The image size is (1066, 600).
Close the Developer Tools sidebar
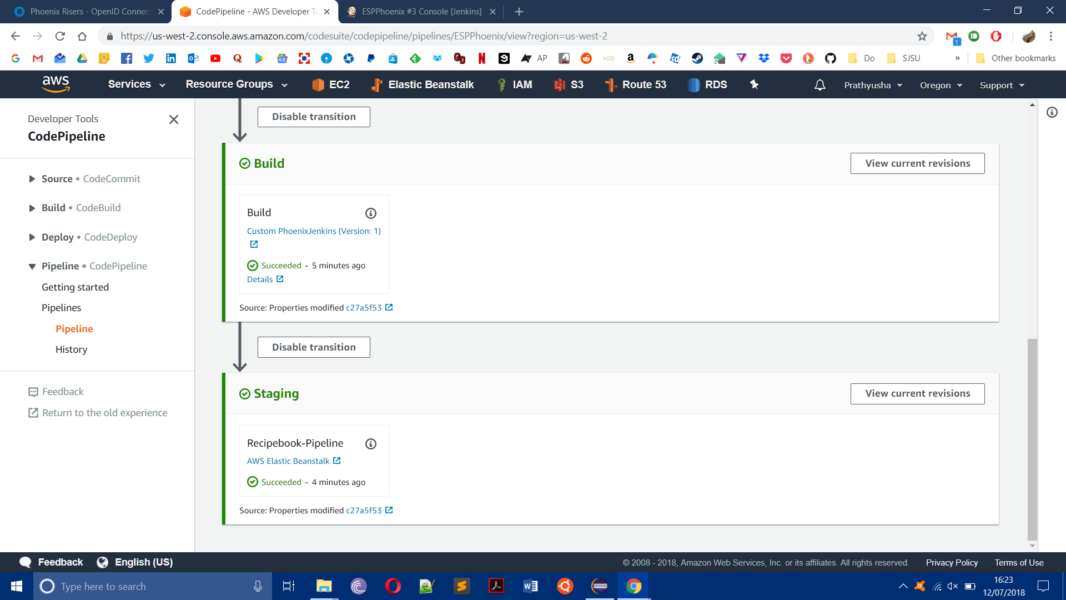174,119
